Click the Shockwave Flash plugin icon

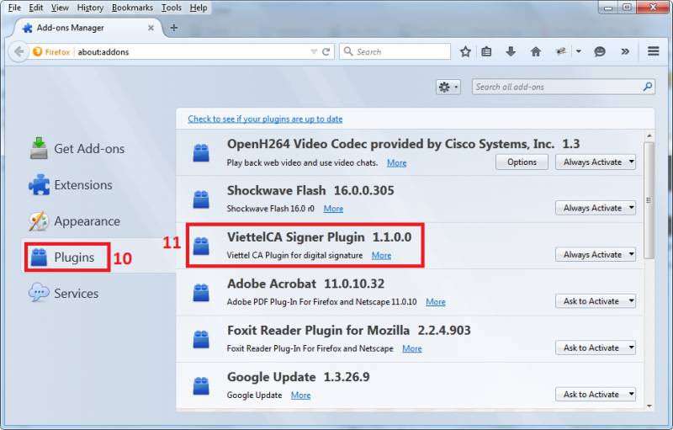201,199
